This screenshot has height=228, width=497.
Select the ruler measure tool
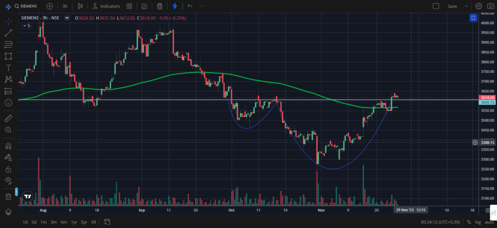pyautogui.click(x=9, y=119)
